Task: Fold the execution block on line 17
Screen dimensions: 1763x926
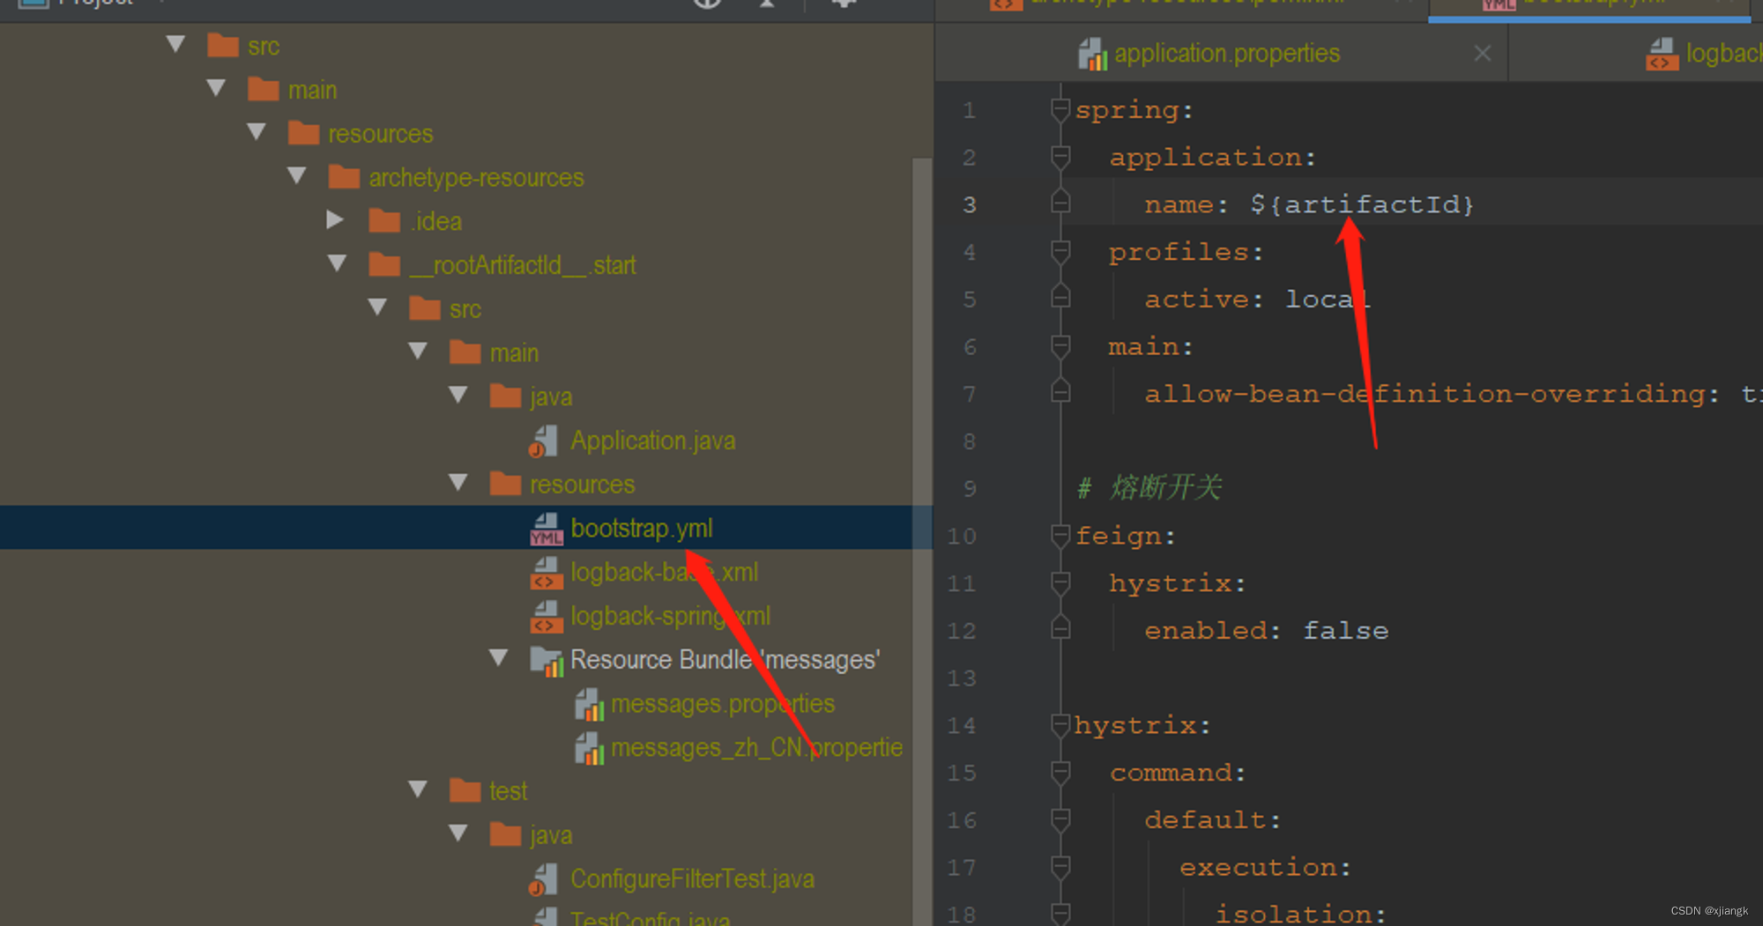Action: click(x=1060, y=869)
